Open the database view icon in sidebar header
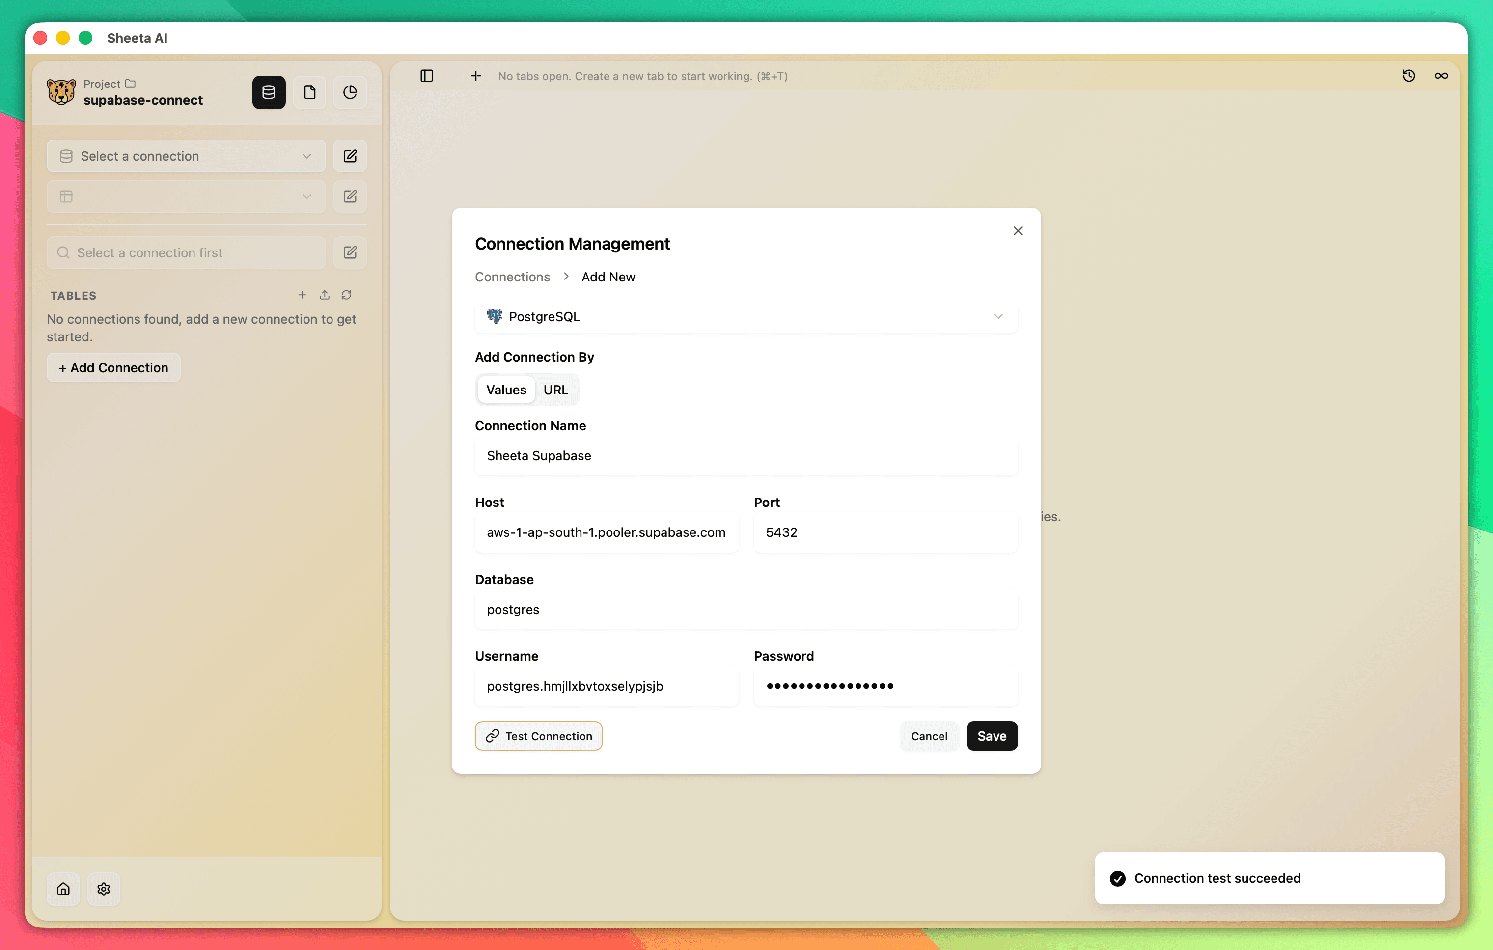 point(269,92)
